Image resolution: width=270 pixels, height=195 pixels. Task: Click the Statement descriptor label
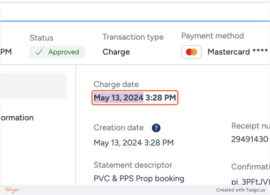tap(133, 165)
